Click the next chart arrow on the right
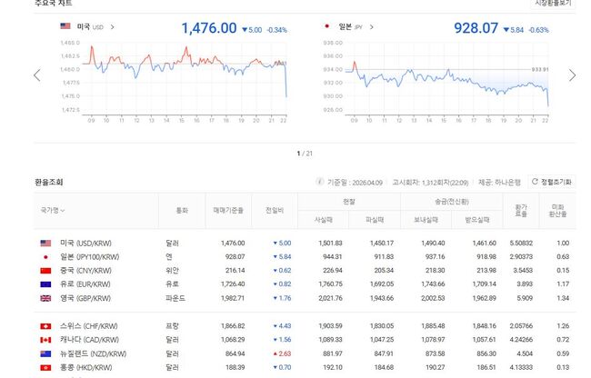 571,75
